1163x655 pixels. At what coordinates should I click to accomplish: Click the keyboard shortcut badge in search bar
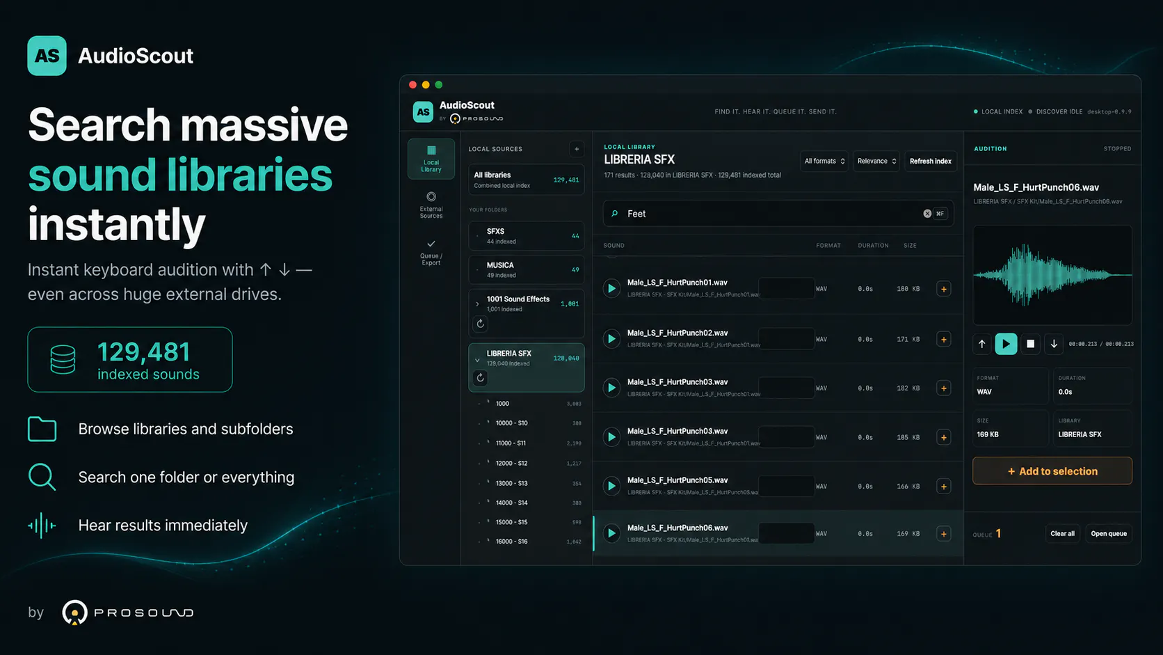[940, 214]
